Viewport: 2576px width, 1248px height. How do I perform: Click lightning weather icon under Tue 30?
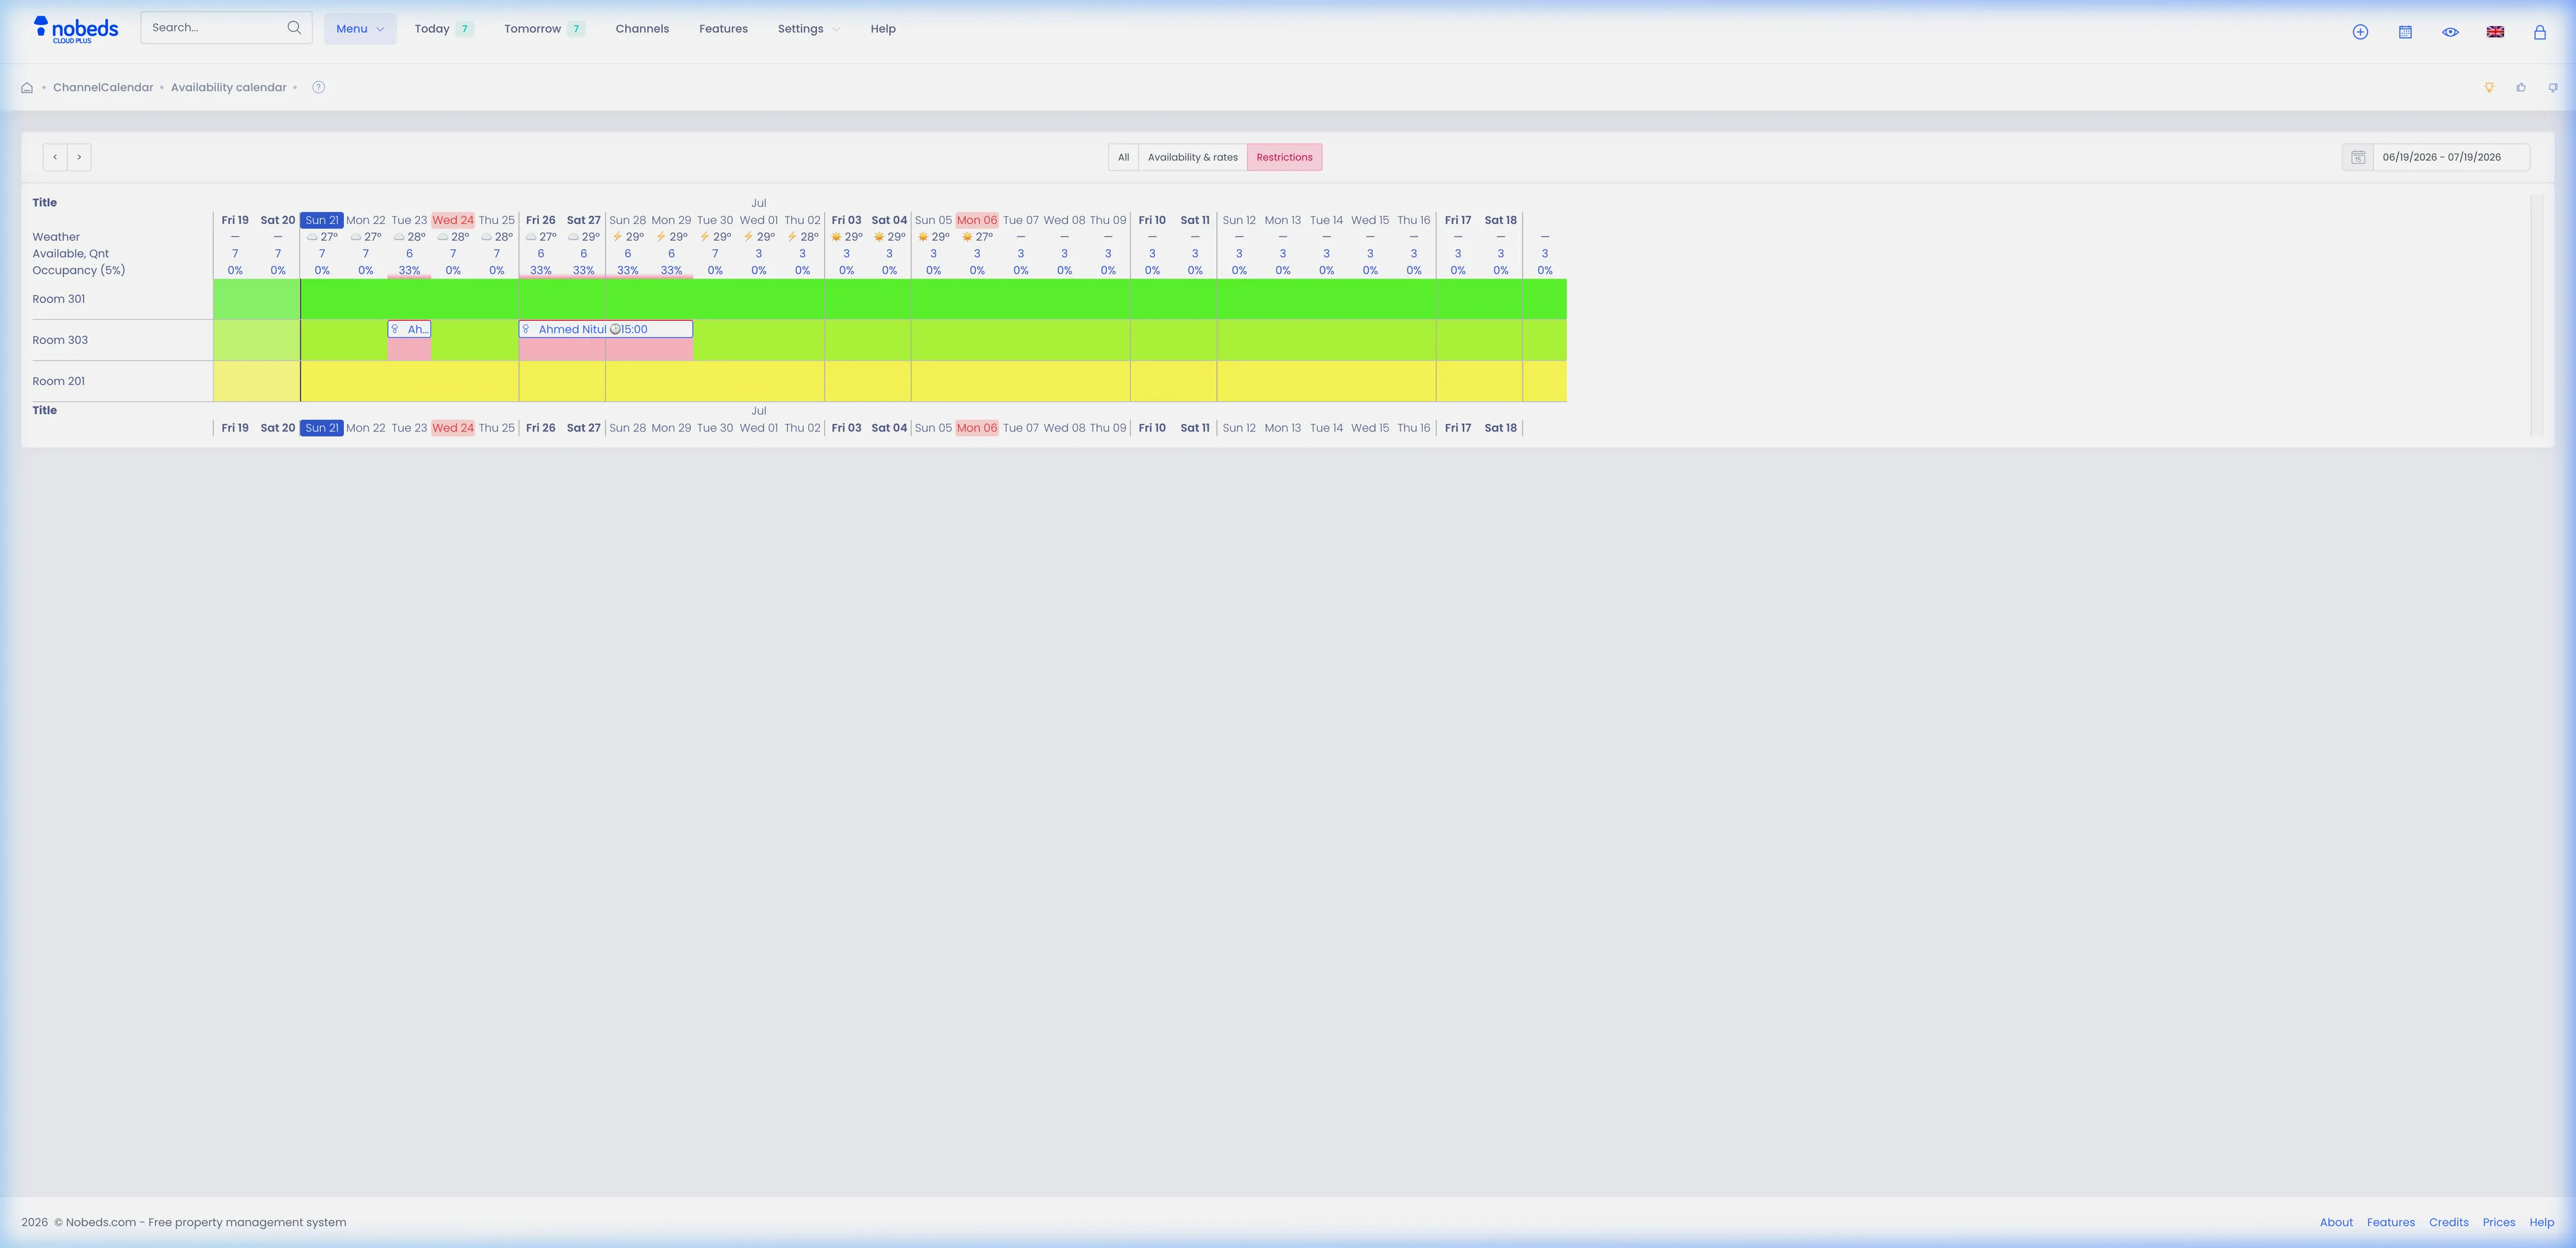705,237
